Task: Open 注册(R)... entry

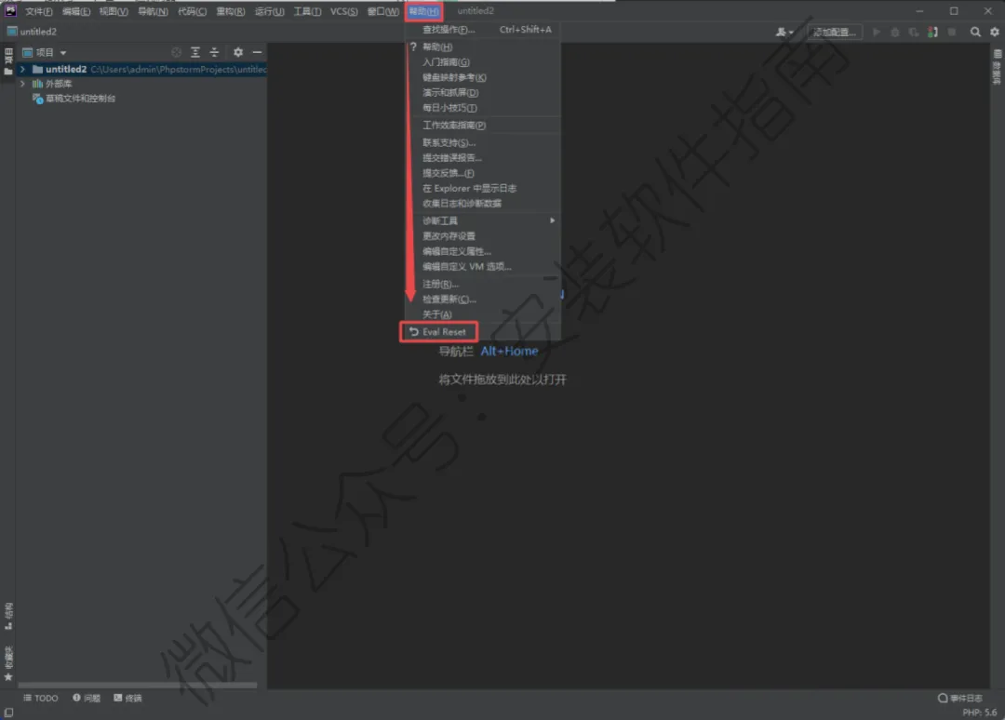Action: (483, 284)
